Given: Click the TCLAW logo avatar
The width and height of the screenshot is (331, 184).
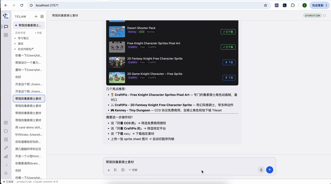Looking at the screenshot, I should (x=6, y=16).
